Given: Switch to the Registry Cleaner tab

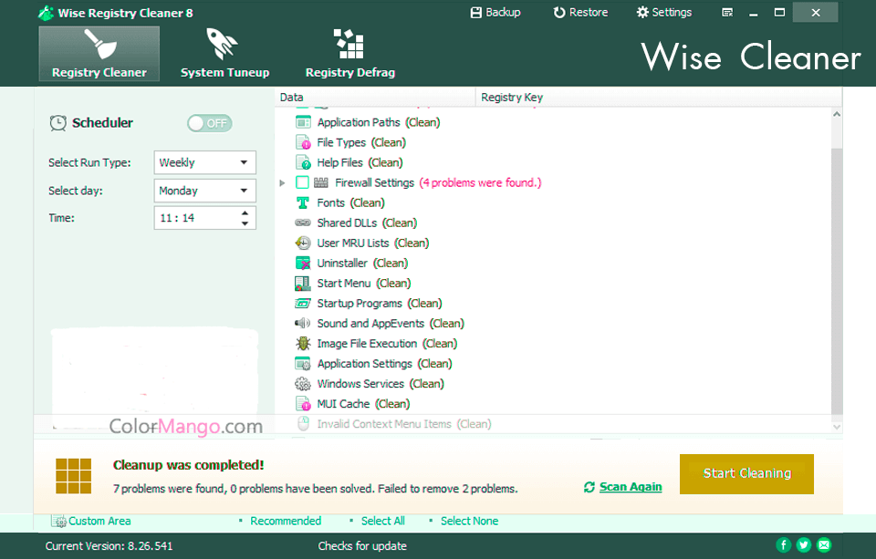Looking at the screenshot, I should (x=99, y=53).
